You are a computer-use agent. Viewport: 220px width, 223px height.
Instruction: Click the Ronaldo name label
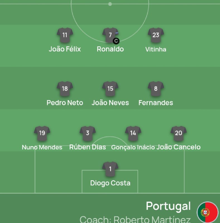(x=110, y=49)
